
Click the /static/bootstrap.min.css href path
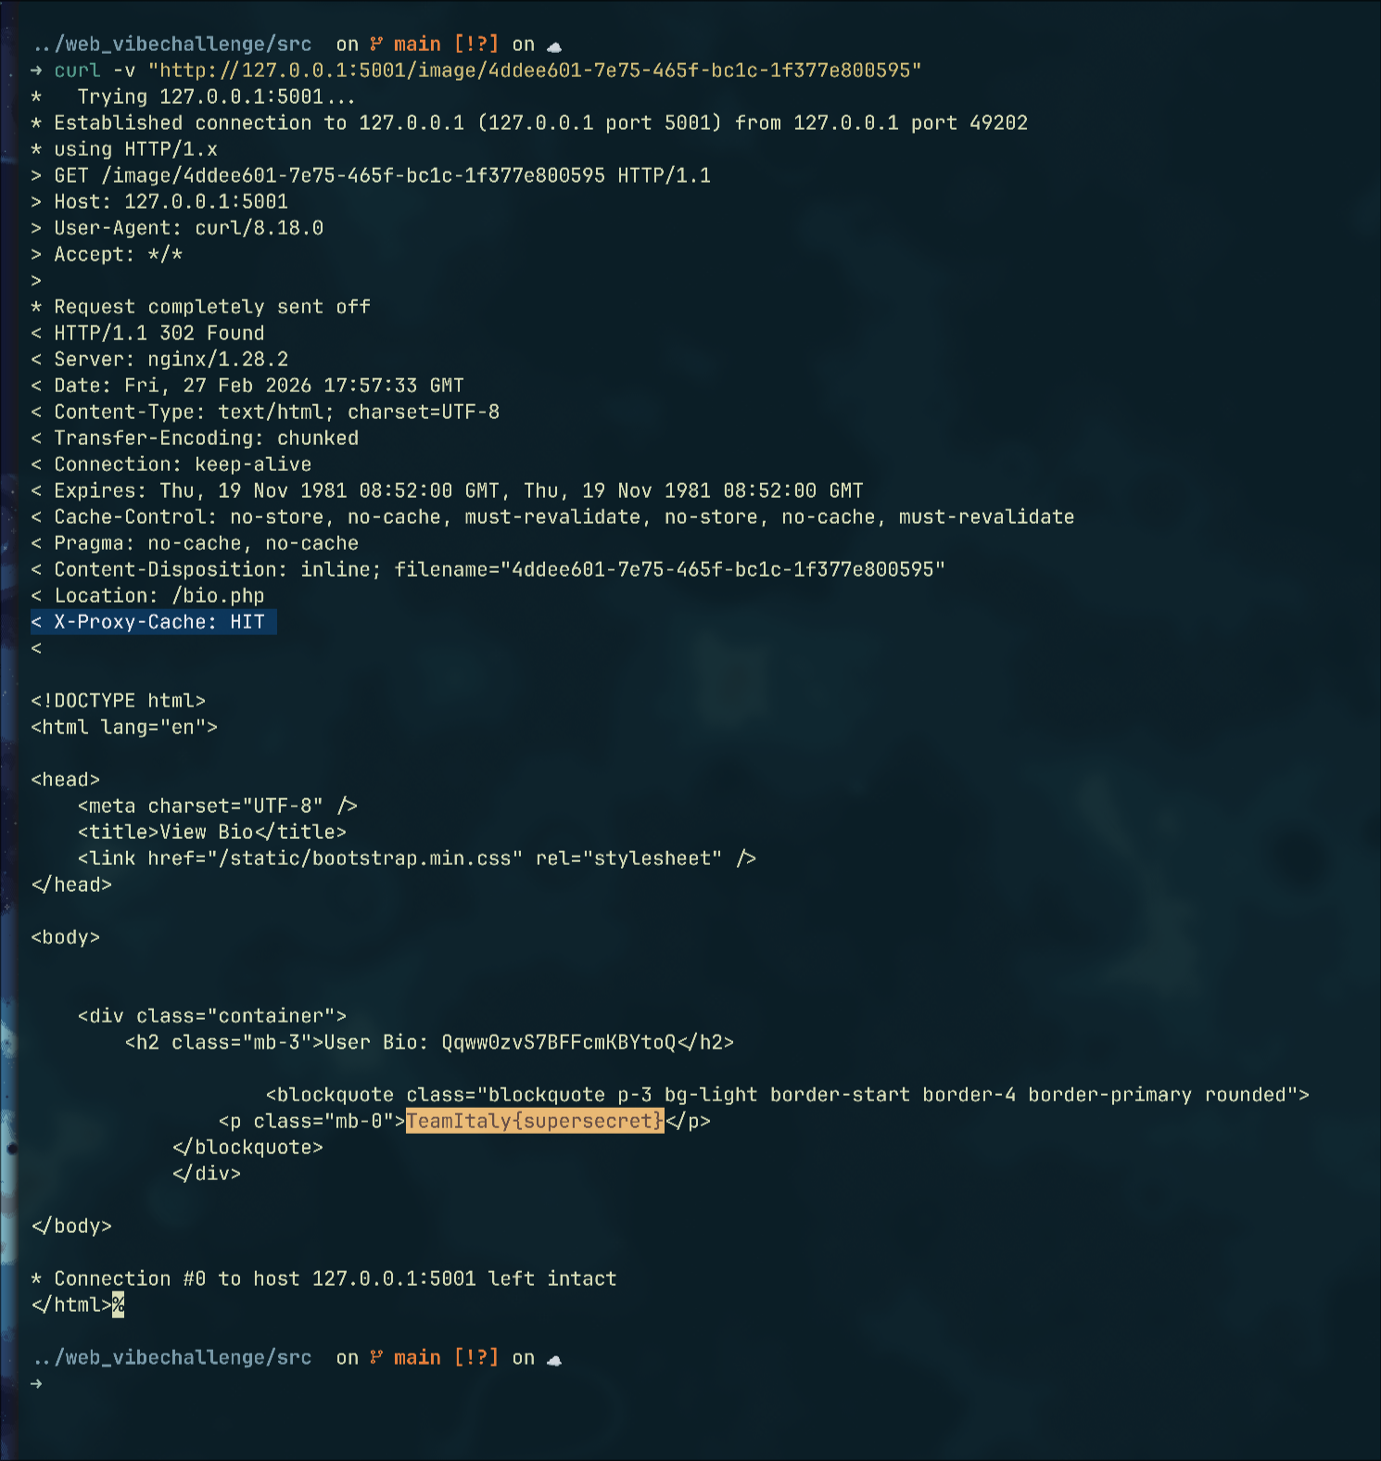click(365, 858)
